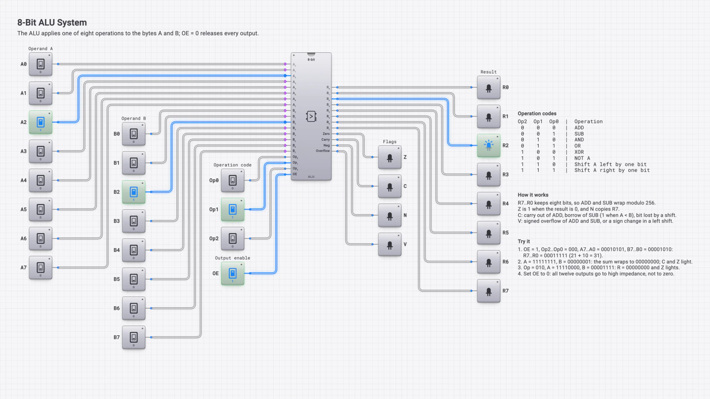Toggle the Op0 operation code switch
Viewport: 710px width, 399px height.
233,180
